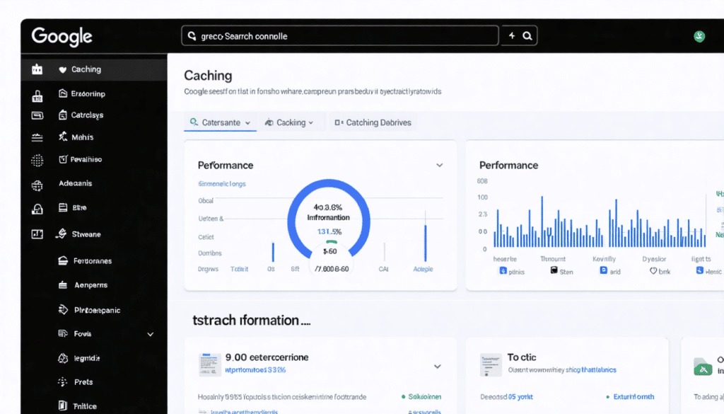Viewport: 724px width, 414px height.
Task: Open the Cacking dropdown tab
Action: click(x=289, y=122)
